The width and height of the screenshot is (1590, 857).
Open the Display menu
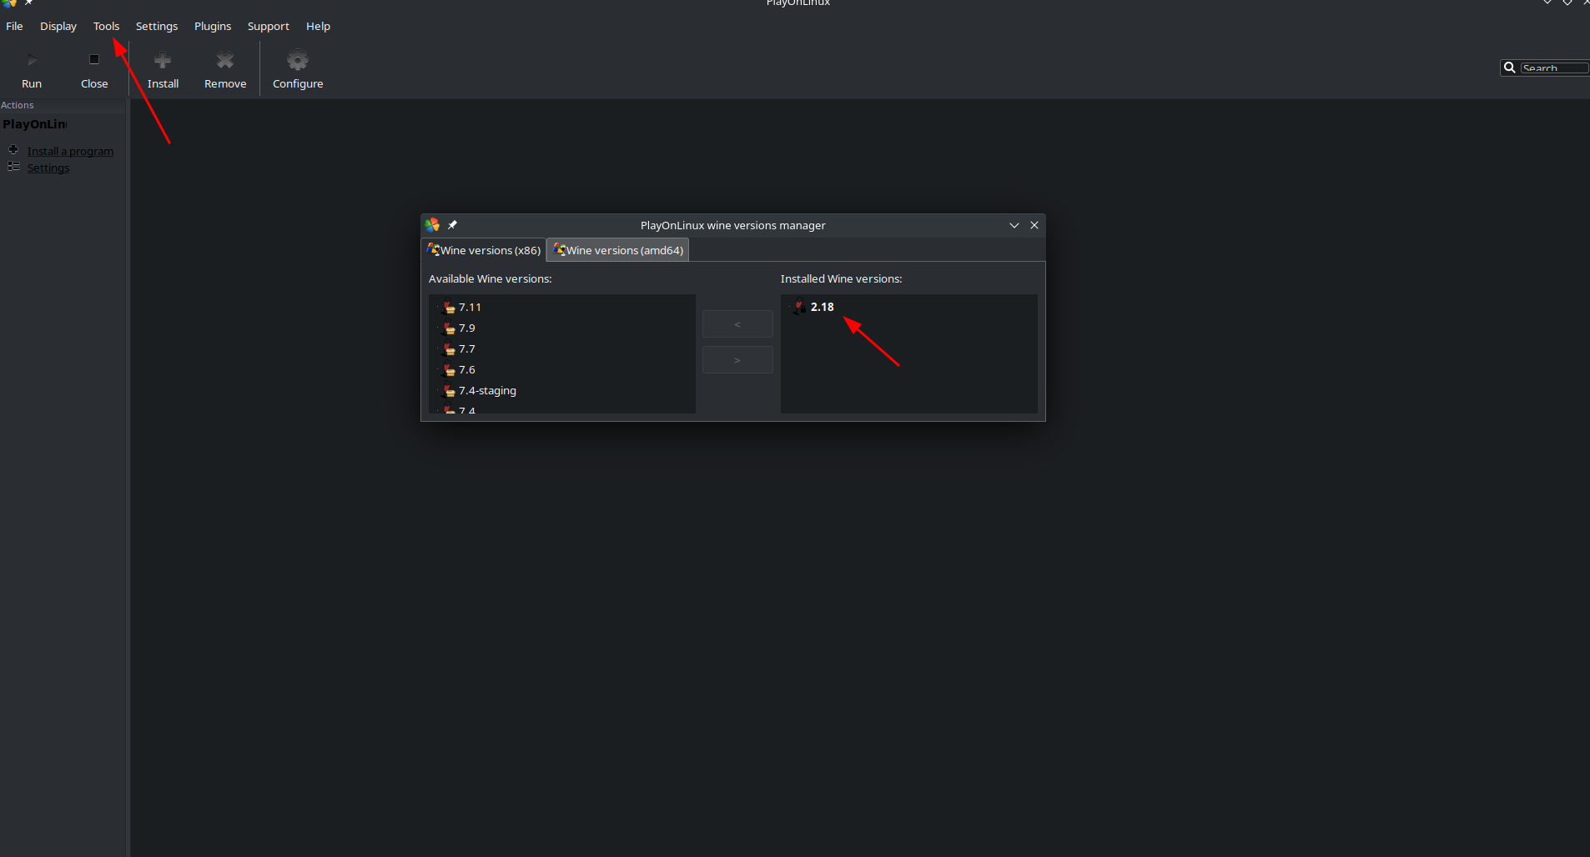point(58,26)
